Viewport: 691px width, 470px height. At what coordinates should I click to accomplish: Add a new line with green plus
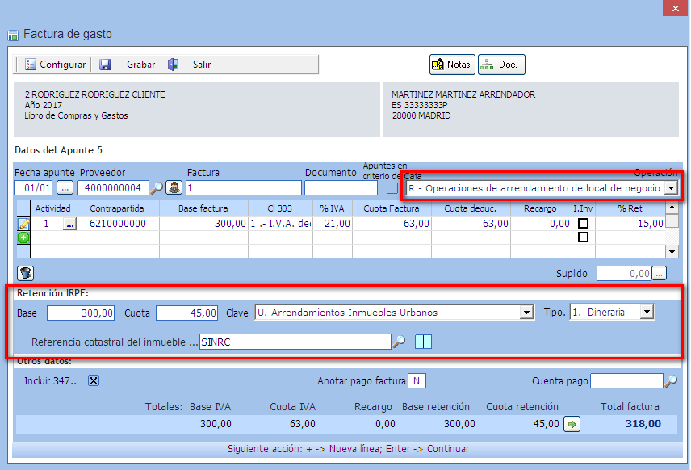(23, 237)
